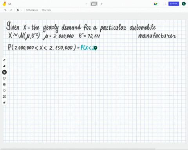
Task: Go to the previous frame arrow
Action: [x=86, y=4]
